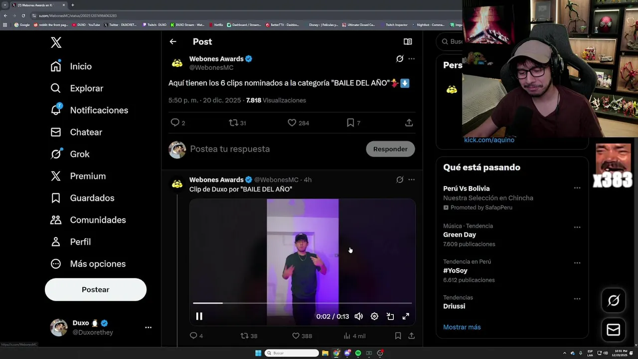Open the Netflix bookmark
638x359 pixels.
216,24
